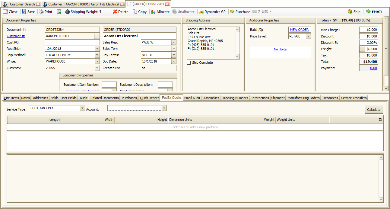Open the Pay Terms dropdown

coord(174,55)
